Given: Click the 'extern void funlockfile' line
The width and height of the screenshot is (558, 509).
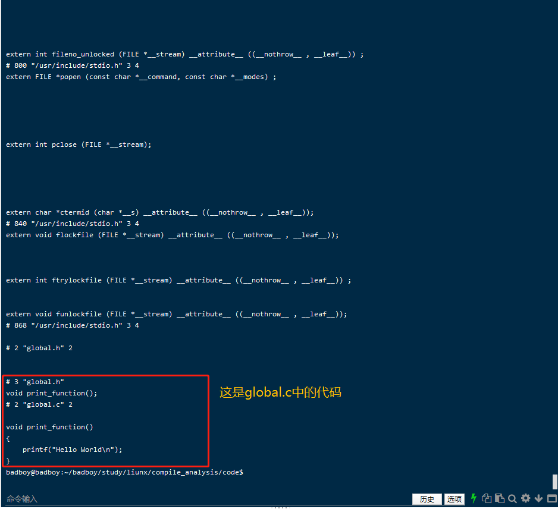Looking at the screenshot, I should (x=177, y=314).
